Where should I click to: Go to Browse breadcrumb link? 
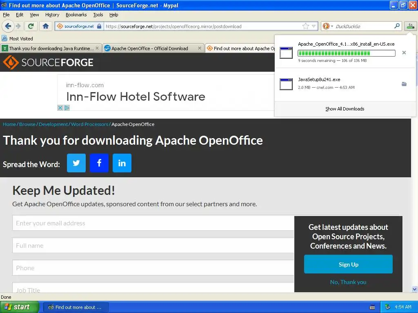(x=27, y=124)
